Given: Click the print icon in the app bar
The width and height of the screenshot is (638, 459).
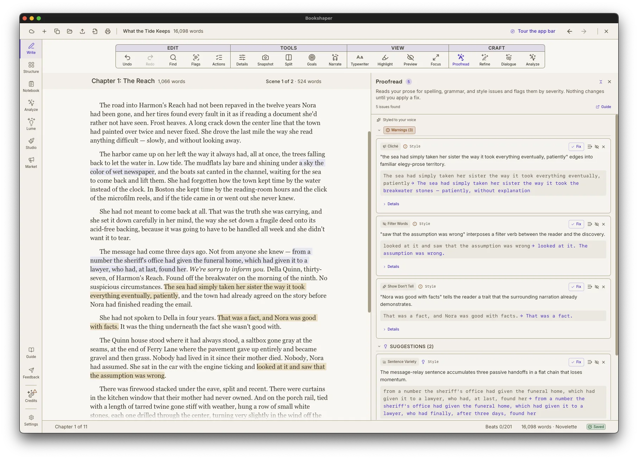Looking at the screenshot, I should click(108, 31).
